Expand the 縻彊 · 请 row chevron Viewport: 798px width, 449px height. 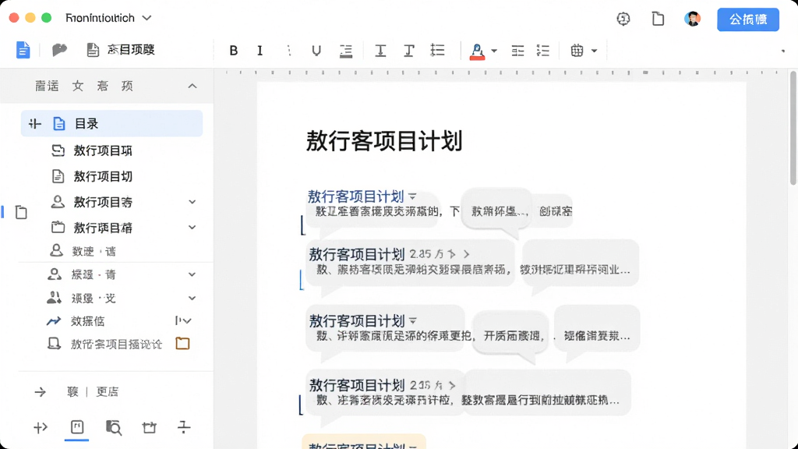[x=192, y=275]
